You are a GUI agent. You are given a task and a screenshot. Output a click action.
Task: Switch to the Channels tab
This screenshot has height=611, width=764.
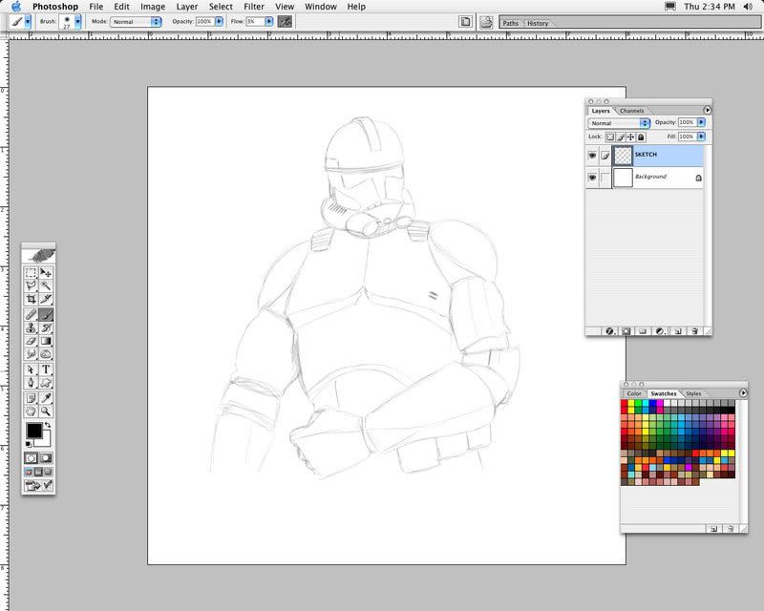(x=632, y=111)
